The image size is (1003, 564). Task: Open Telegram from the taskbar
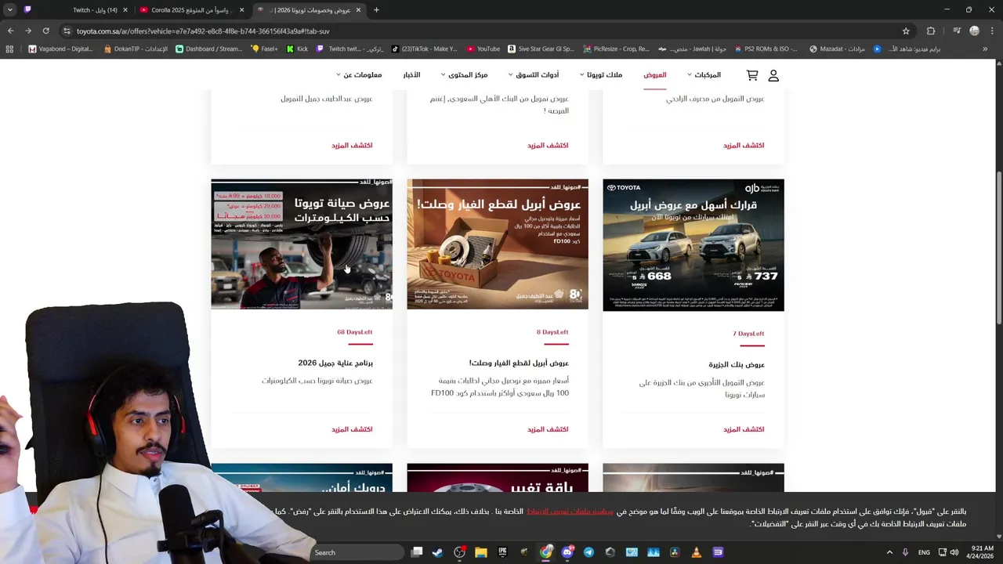588,552
